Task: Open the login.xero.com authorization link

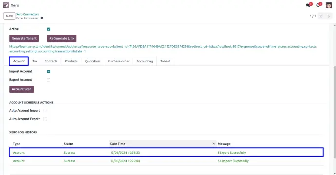Action: (x=163, y=49)
